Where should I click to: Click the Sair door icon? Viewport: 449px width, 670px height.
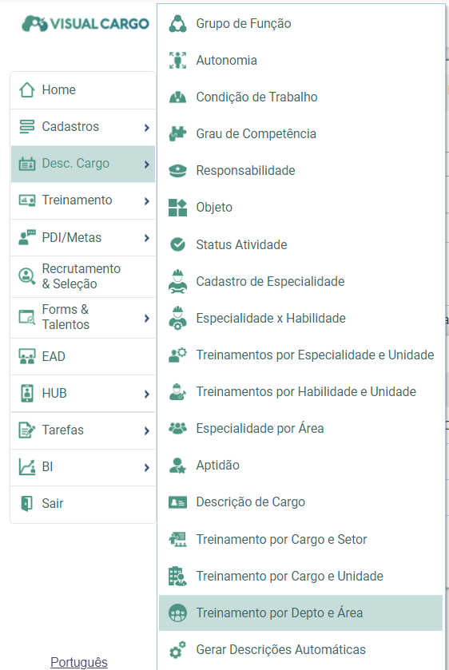[27, 503]
